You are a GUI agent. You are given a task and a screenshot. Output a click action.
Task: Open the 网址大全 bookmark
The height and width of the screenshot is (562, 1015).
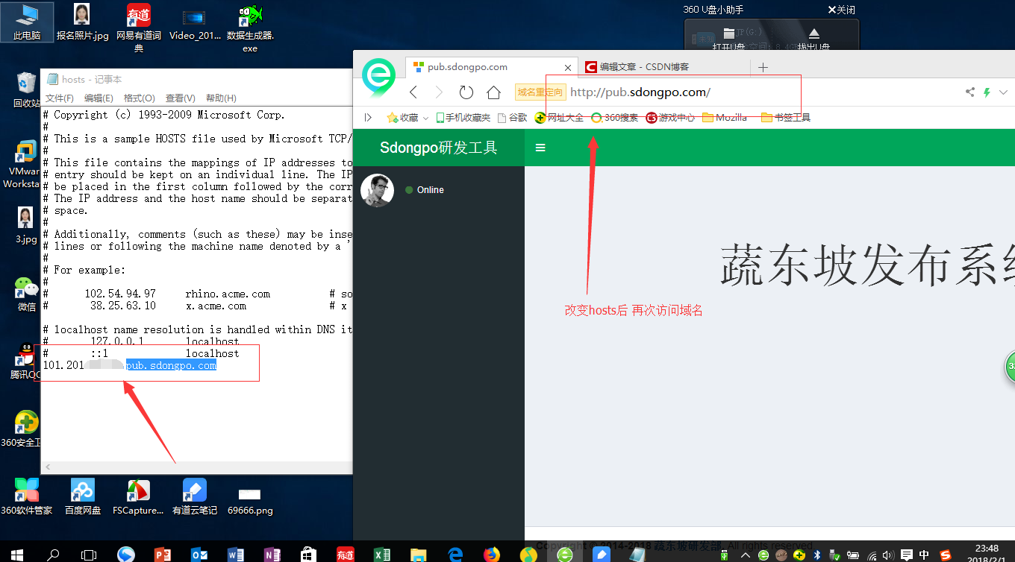coord(559,117)
